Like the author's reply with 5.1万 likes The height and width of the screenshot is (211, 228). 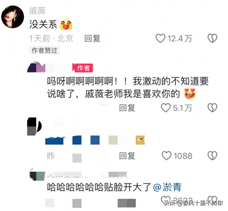[166, 108]
